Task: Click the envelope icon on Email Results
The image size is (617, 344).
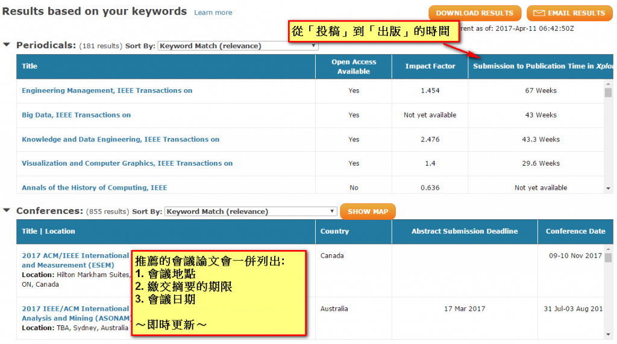Action: click(539, 13)
